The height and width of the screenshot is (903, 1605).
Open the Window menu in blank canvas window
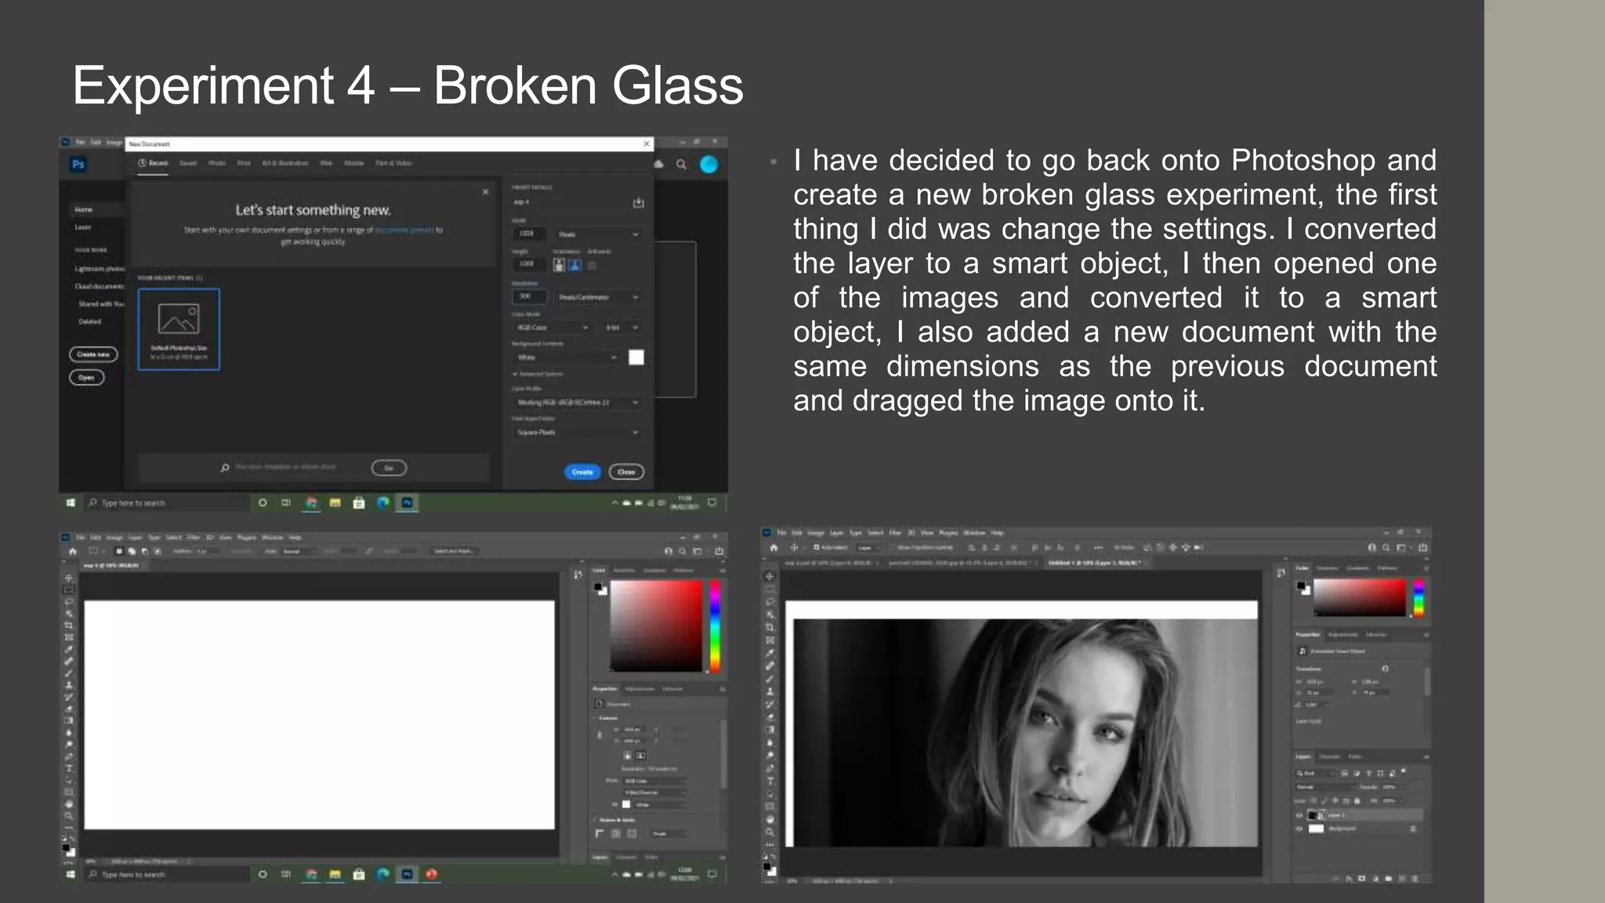(x=272, y=538)
